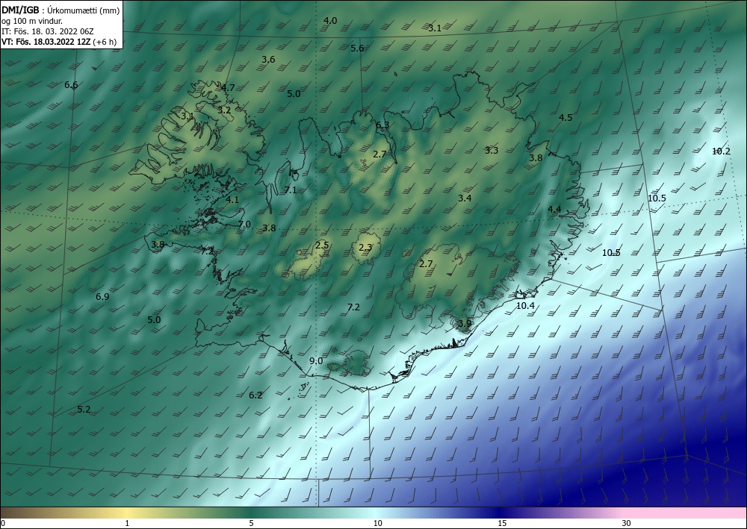
Task: Pick the 4.1 value label
Action: click(232, 200)
